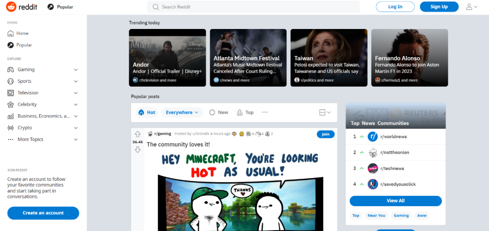Open the Minecraft comic post image
The height and width of the screenshot is (231, 489).
[240, 191]
